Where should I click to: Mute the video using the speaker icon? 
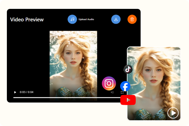112,92
